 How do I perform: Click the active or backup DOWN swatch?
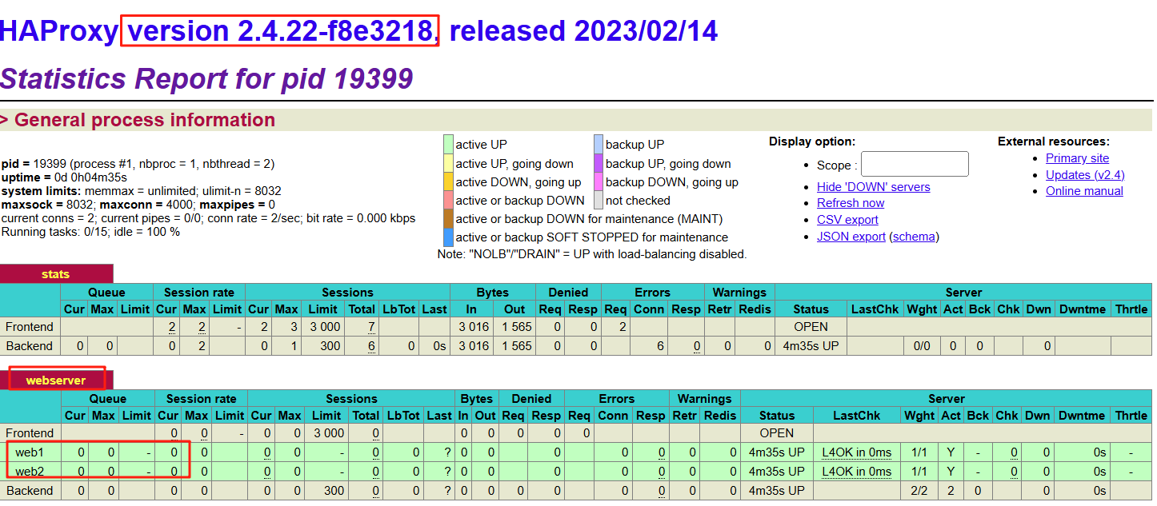tap(448, 200)
